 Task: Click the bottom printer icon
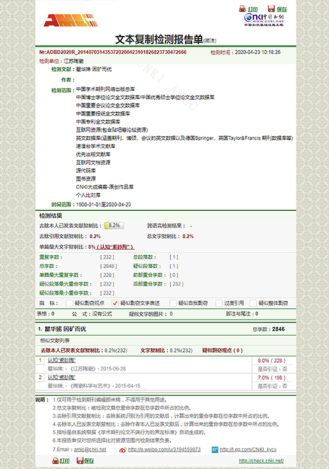click(x=56, y=460)
